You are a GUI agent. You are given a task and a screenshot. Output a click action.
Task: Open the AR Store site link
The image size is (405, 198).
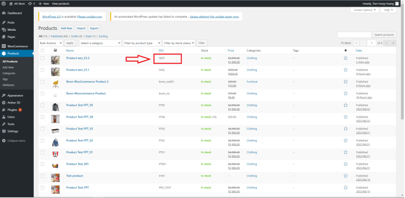(17, 3)
